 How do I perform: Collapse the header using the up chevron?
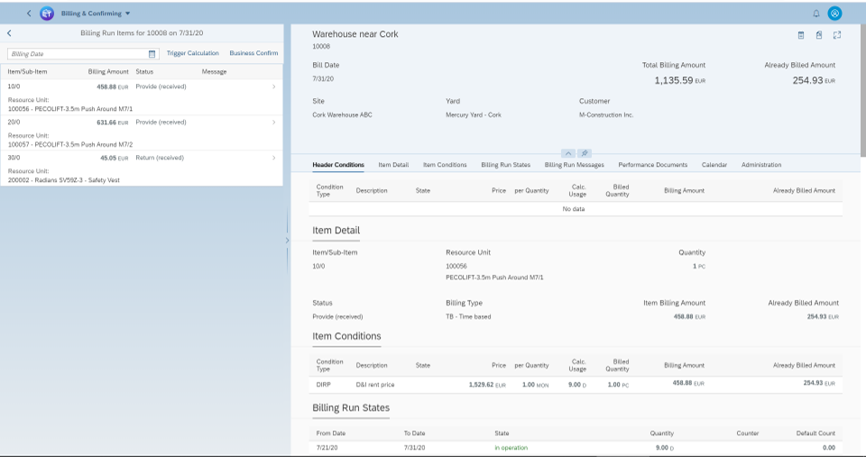click(x=569, y=153)
